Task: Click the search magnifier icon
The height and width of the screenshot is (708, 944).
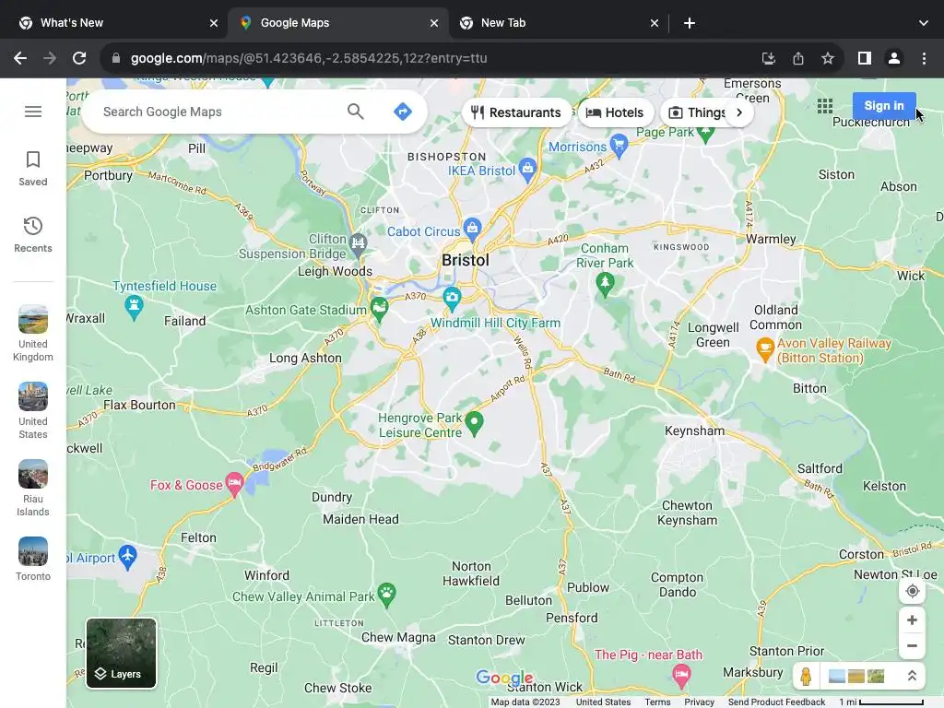Action: [355, 112]
